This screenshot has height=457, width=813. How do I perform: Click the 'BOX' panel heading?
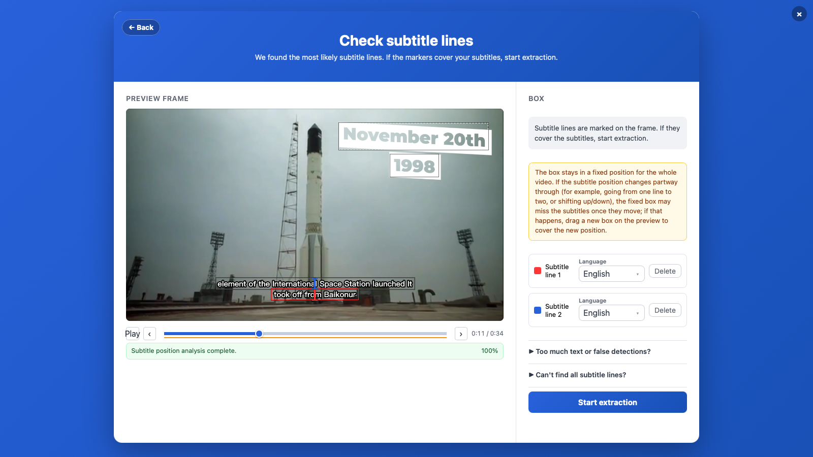(536, 99)
